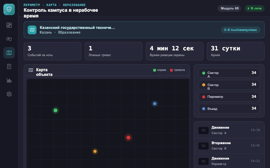Select the Сектор B row
270x168 pixels.
point(229,85)
